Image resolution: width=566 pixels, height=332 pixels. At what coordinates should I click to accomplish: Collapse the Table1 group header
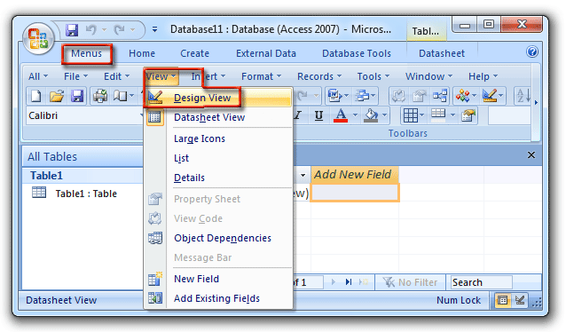point(83,175)
